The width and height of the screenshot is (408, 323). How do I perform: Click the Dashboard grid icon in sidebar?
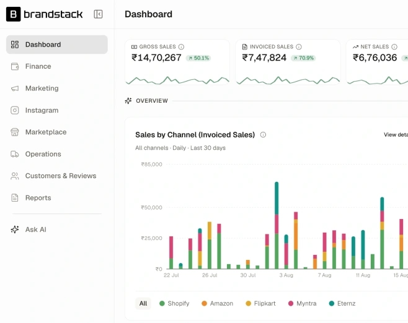click(x=15, y=45)
